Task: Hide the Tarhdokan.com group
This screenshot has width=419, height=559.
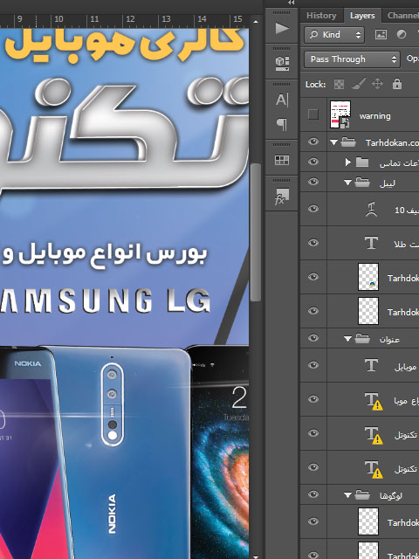Action: click(x=313, y=141)
